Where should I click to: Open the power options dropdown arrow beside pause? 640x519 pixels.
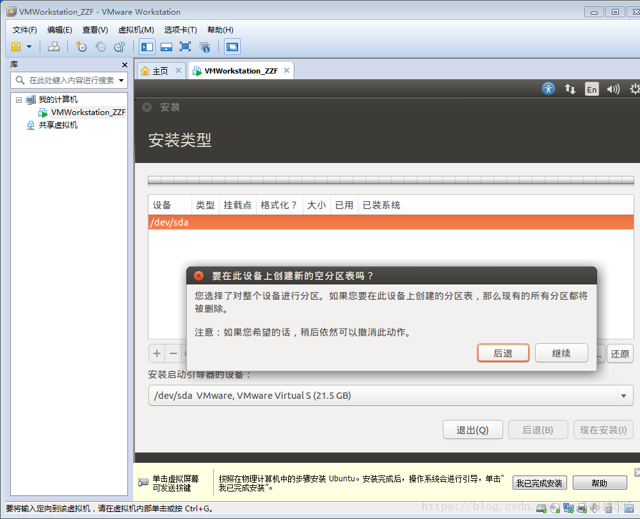coord(29,47)
